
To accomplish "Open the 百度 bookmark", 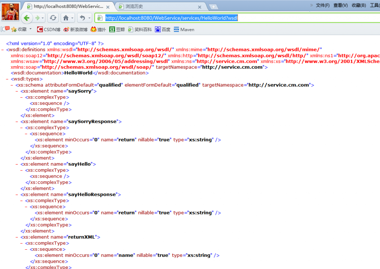I will pyautogui.click(x=163, y=29).
